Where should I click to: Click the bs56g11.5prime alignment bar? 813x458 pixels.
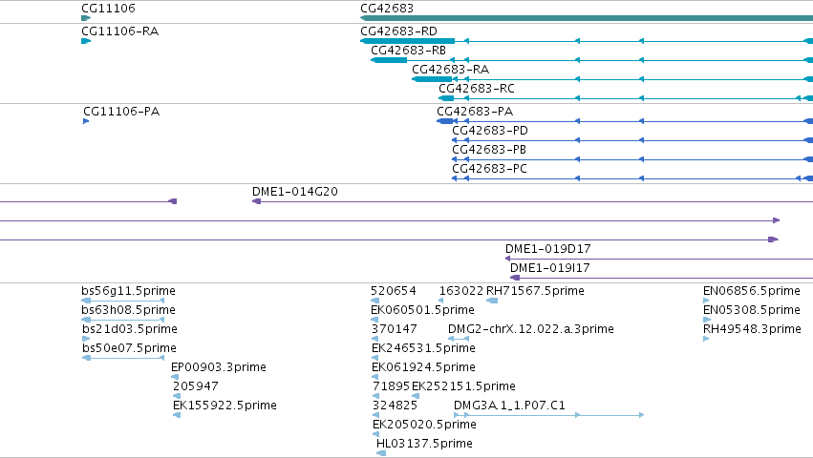(123, 301)
